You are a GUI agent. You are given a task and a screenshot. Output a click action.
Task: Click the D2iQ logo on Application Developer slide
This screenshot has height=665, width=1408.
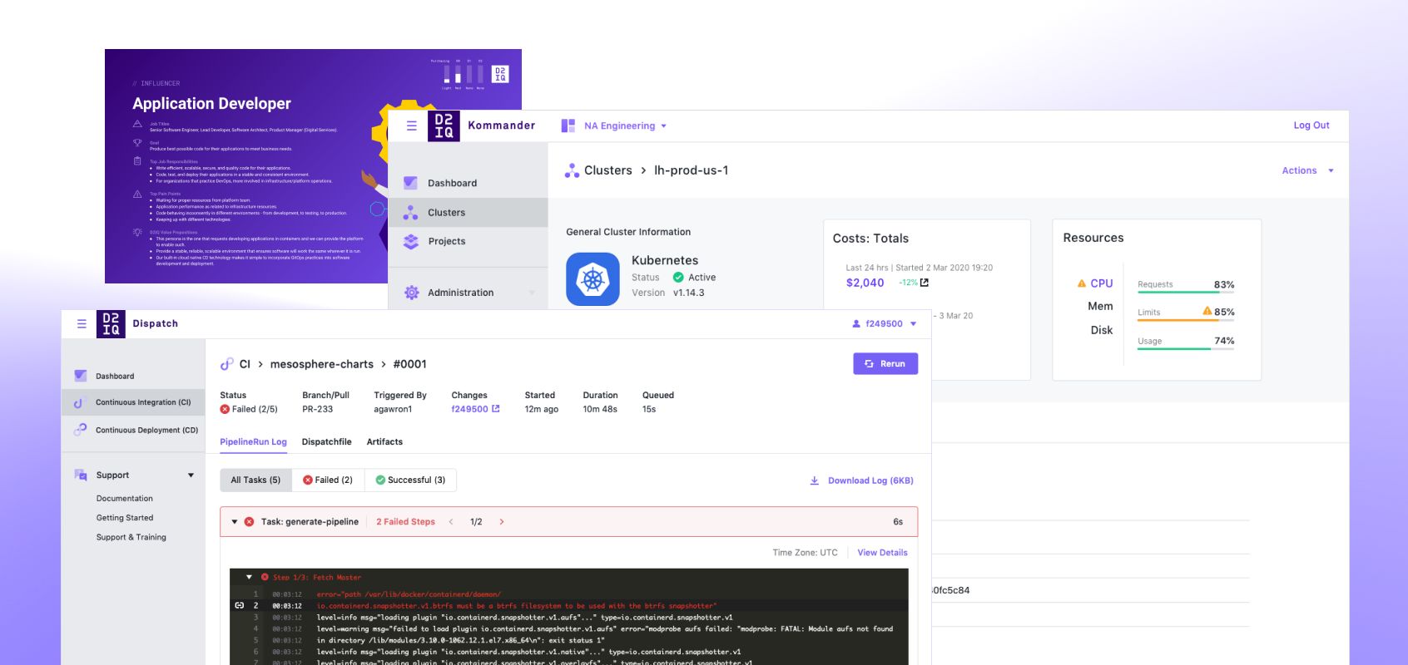[x=500, y=74]
